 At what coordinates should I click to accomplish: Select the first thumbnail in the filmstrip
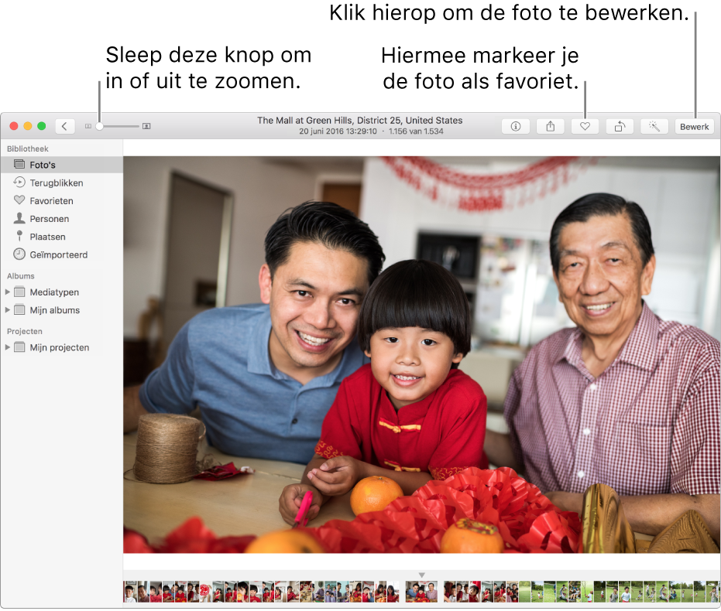point(129,592)
